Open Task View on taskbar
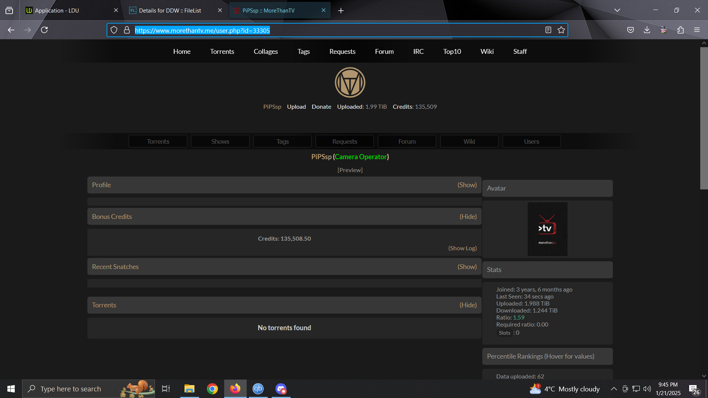Viewport: 708px width, 398px height. click(x=166, y=389)
